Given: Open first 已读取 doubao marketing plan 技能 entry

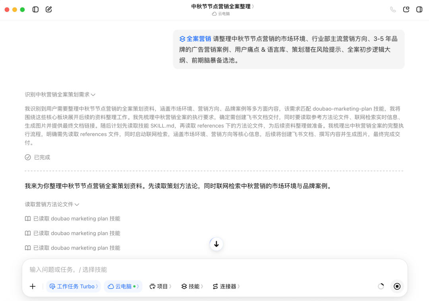Looking at the screenshot, I should coord(73,219).
